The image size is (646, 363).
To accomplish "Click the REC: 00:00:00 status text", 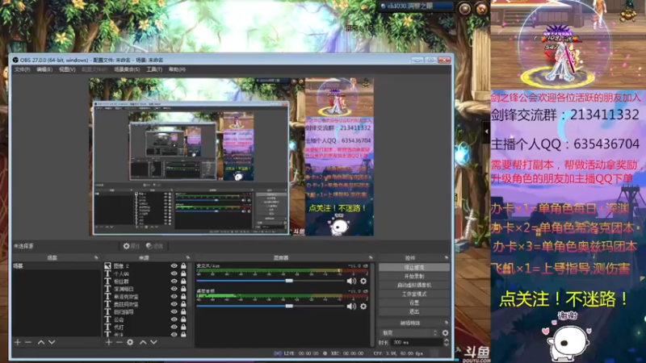I will point(347,353).
